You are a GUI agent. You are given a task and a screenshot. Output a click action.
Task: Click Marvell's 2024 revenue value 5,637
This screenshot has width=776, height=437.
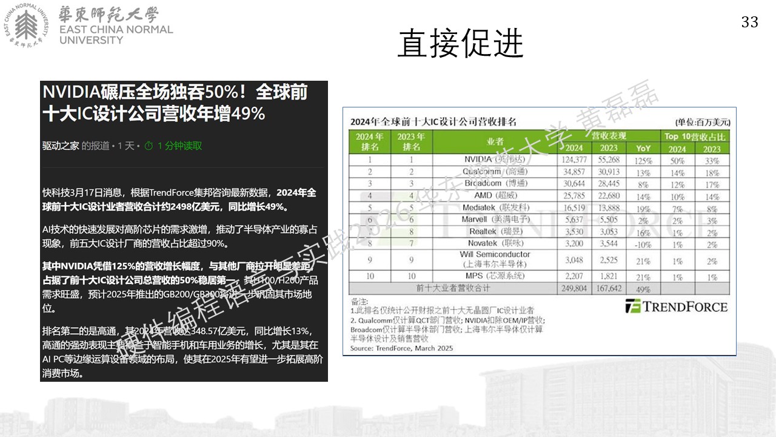coord(574,219)
